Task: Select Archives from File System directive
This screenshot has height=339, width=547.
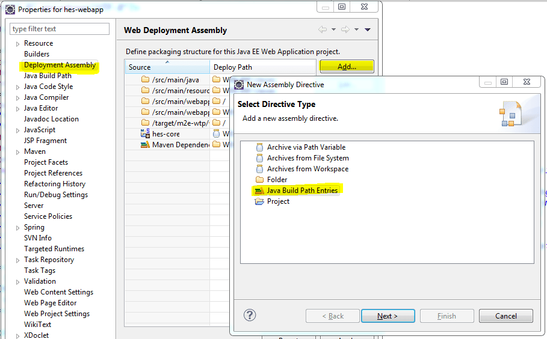Action: click(308, 158)
